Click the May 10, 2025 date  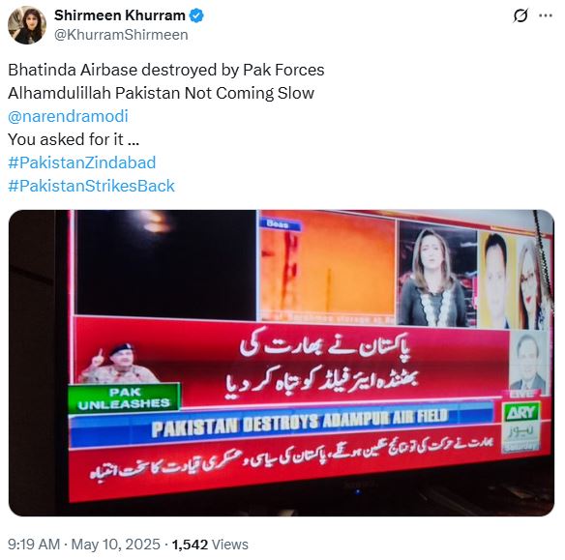[116, 545]
